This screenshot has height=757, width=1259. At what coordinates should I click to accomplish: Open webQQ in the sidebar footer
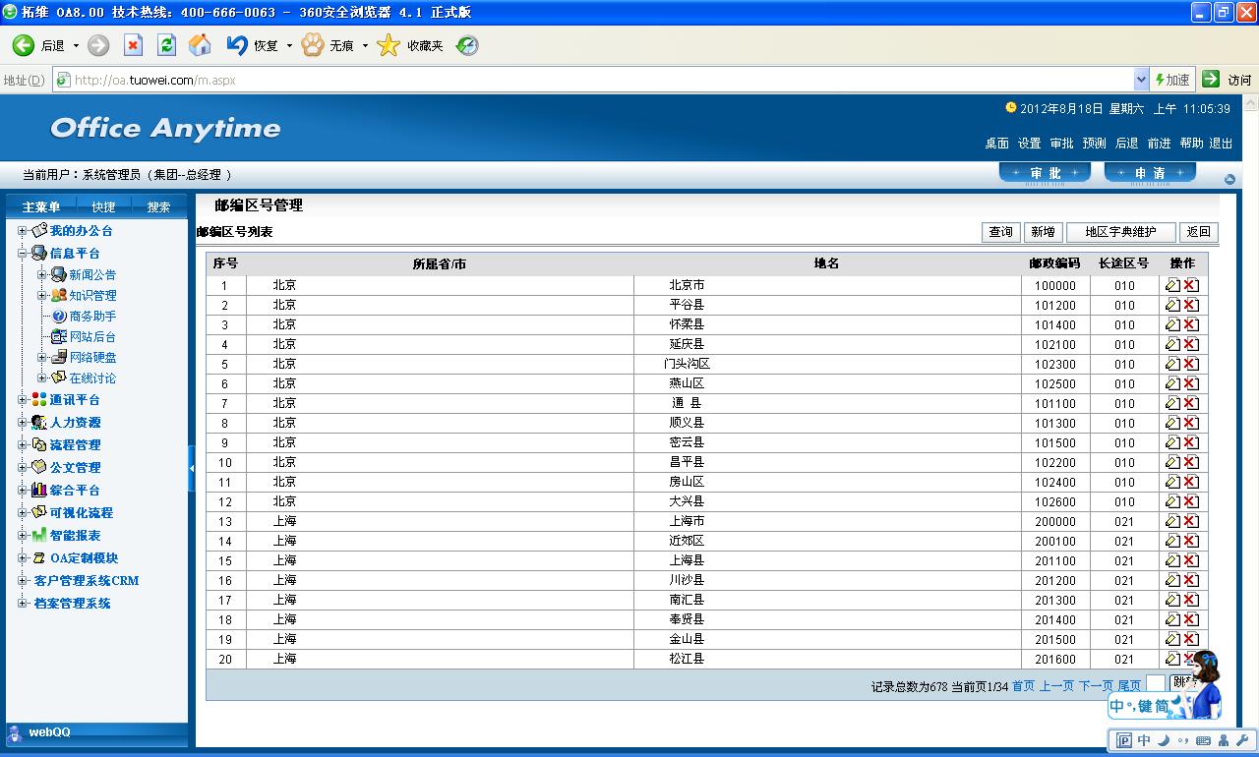49,732
